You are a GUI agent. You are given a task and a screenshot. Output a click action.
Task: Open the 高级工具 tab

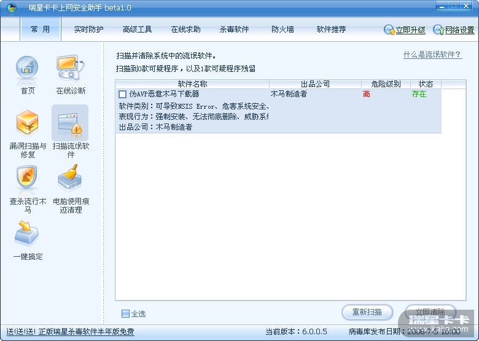click(137, 29)
